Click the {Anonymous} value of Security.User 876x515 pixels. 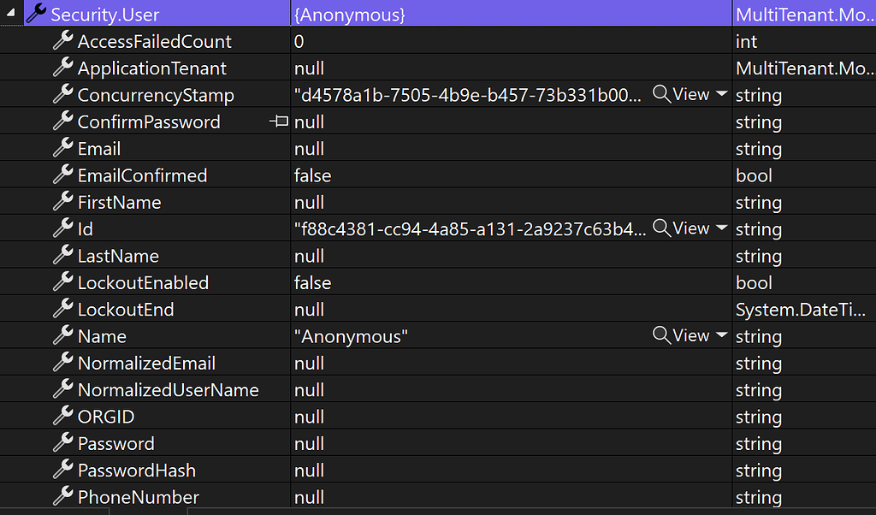(349, 15)
